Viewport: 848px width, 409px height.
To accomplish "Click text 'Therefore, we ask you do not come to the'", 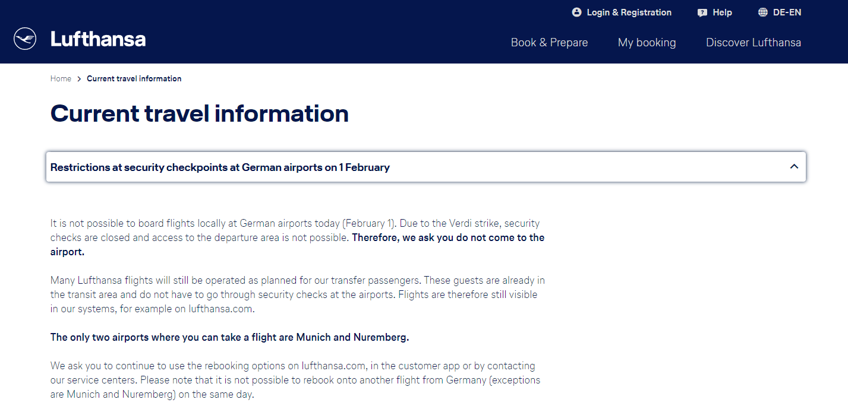I will (448, 237).
